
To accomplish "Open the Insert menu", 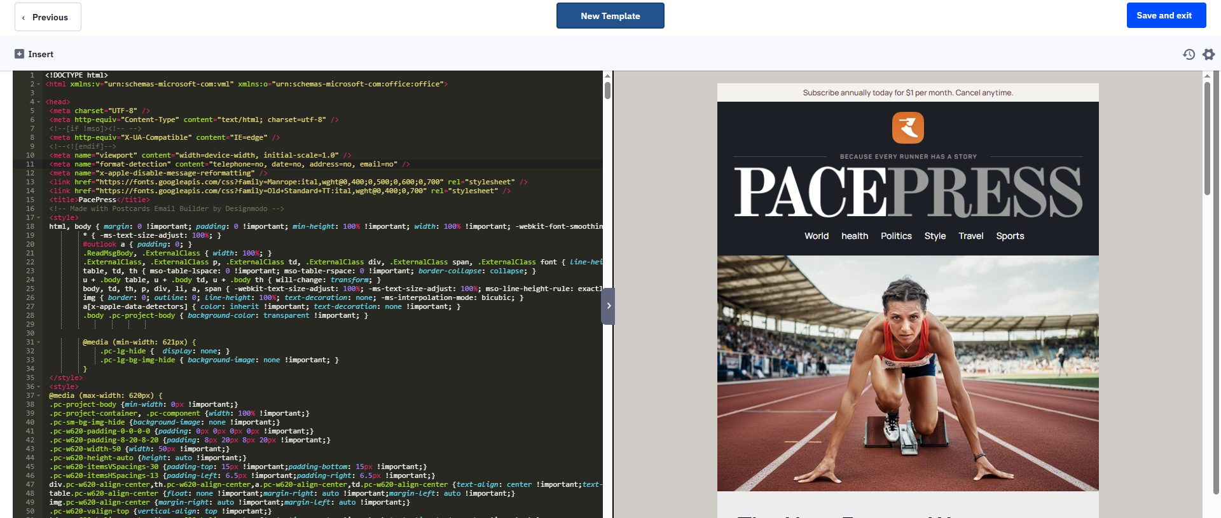I will (34, 54).
